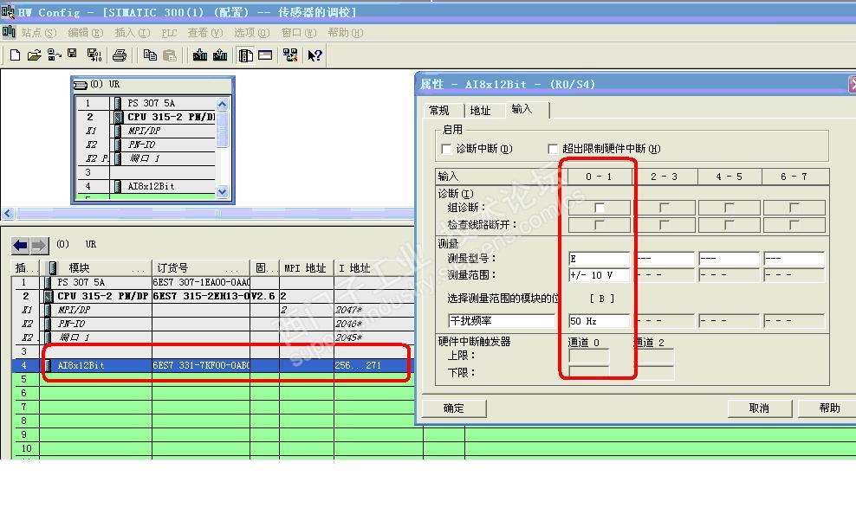The image size is (856, 527).
Task: Click the Save floppy disk toolbar icon
Action: (x=72, y=54)
